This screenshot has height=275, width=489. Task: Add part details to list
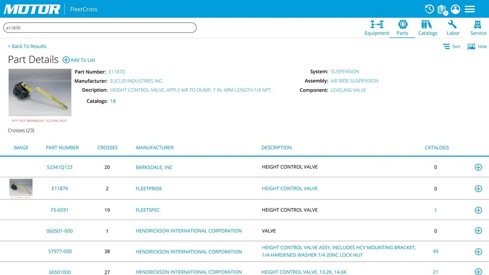coord(79,60)
